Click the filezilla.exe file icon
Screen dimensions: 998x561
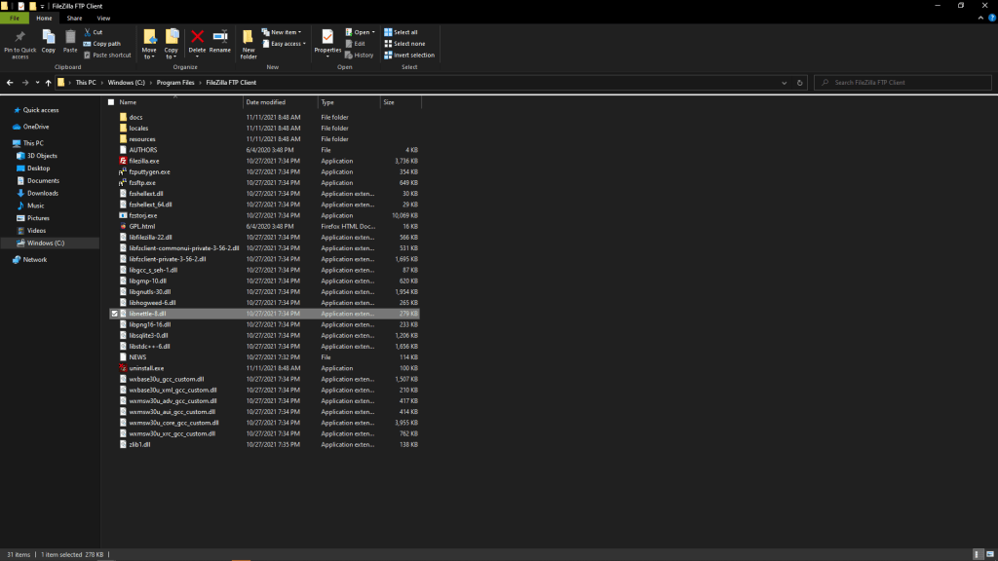click(x=122, y=161)
